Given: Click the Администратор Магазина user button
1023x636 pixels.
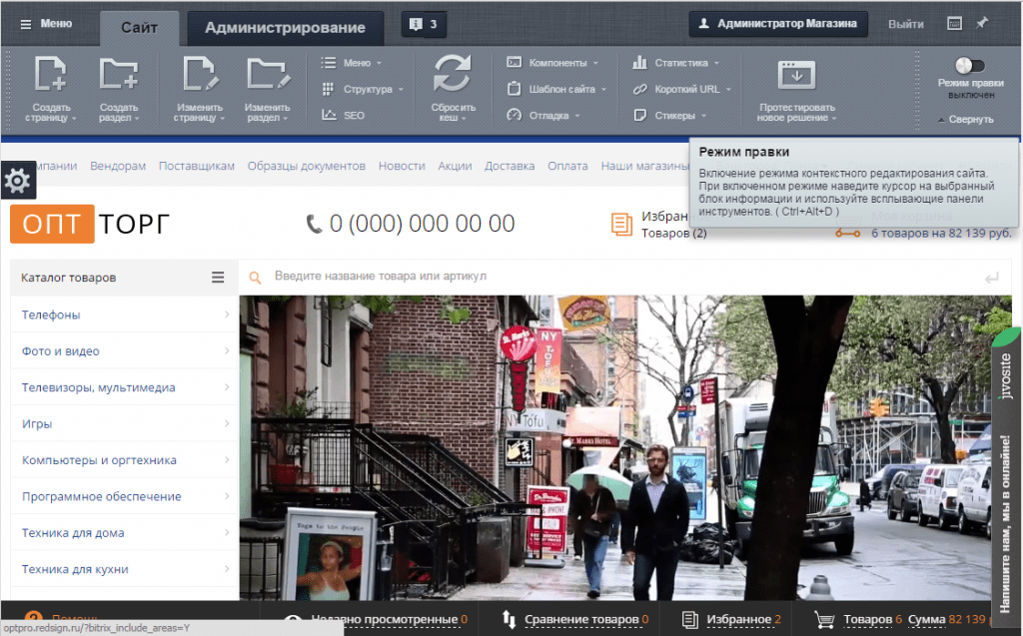Looking at the screenshot, I should pos(778,24).
